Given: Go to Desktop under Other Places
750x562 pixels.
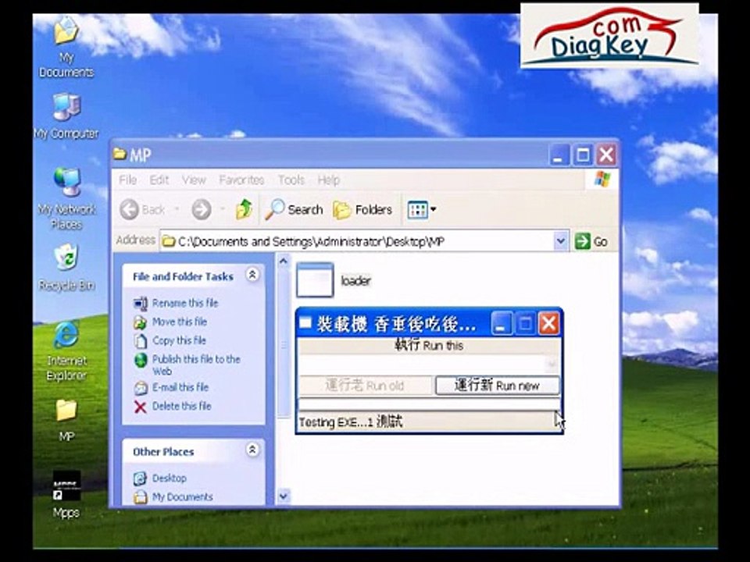Looking at the screenshot, I should click(169, 478).
